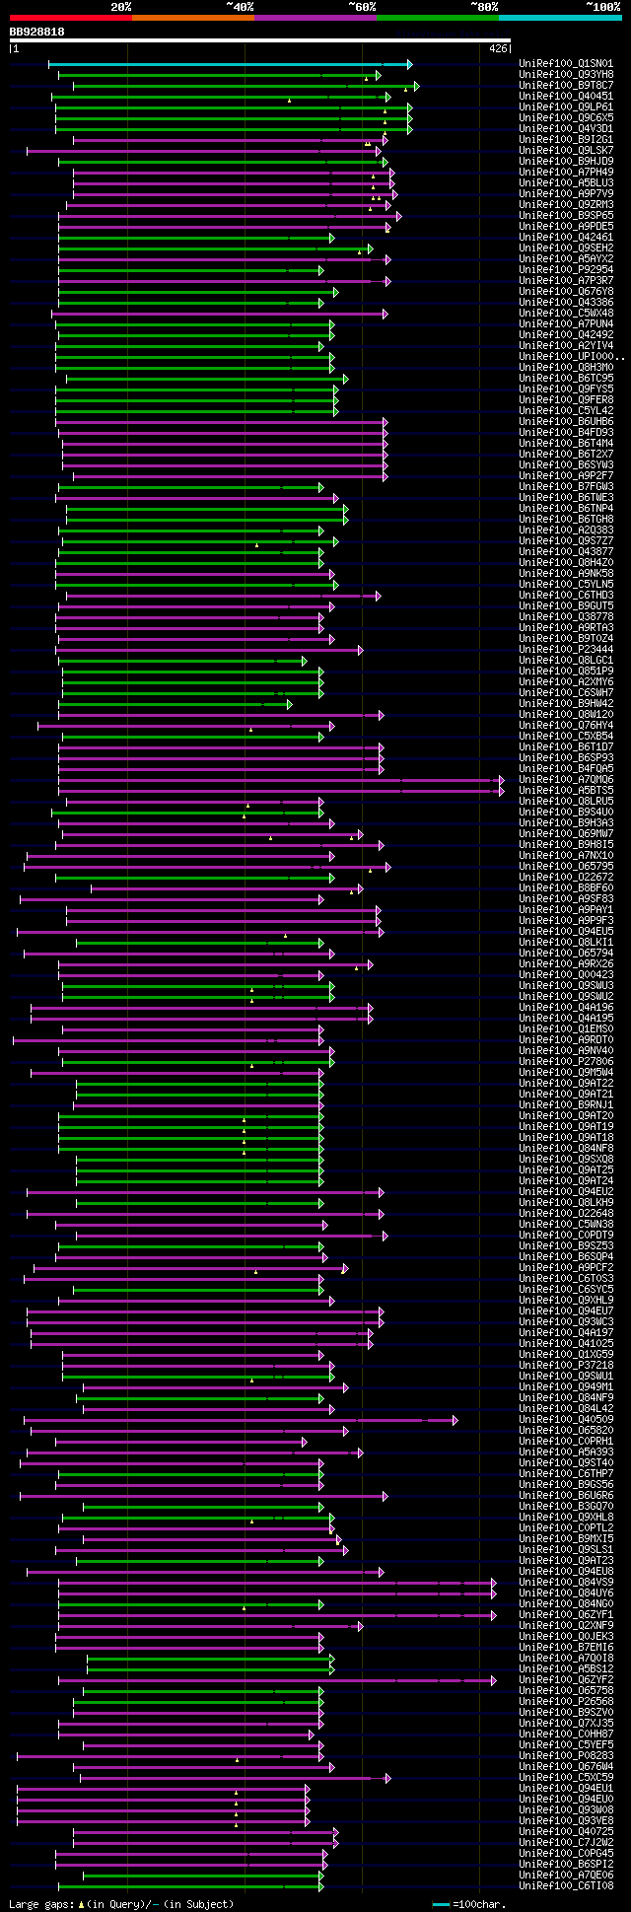
Task: Select the UniRef100_B6UHB6 label
Action: pyautogui.click(x=566, y=422)
